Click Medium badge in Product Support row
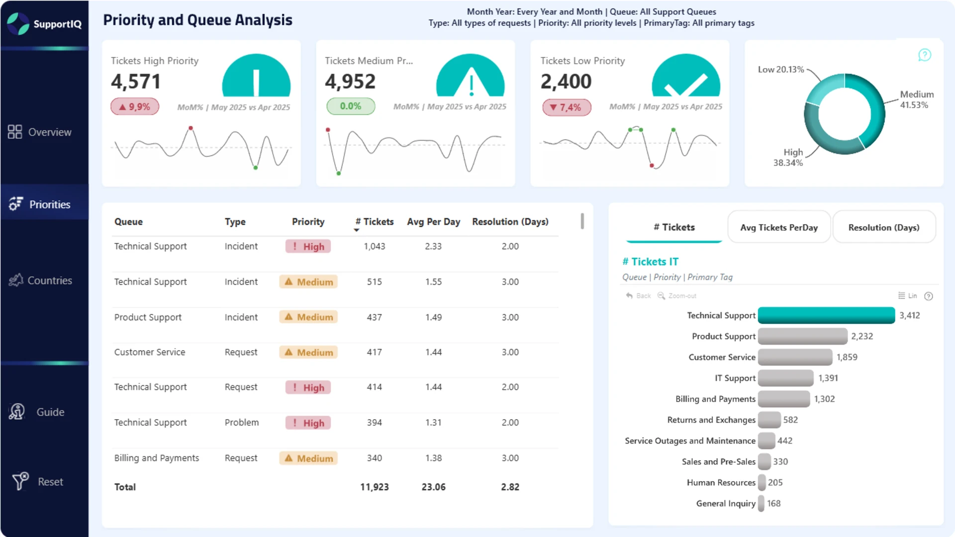Image resolution: width=955 pixels, height=537 pixels. coord(308,317)
